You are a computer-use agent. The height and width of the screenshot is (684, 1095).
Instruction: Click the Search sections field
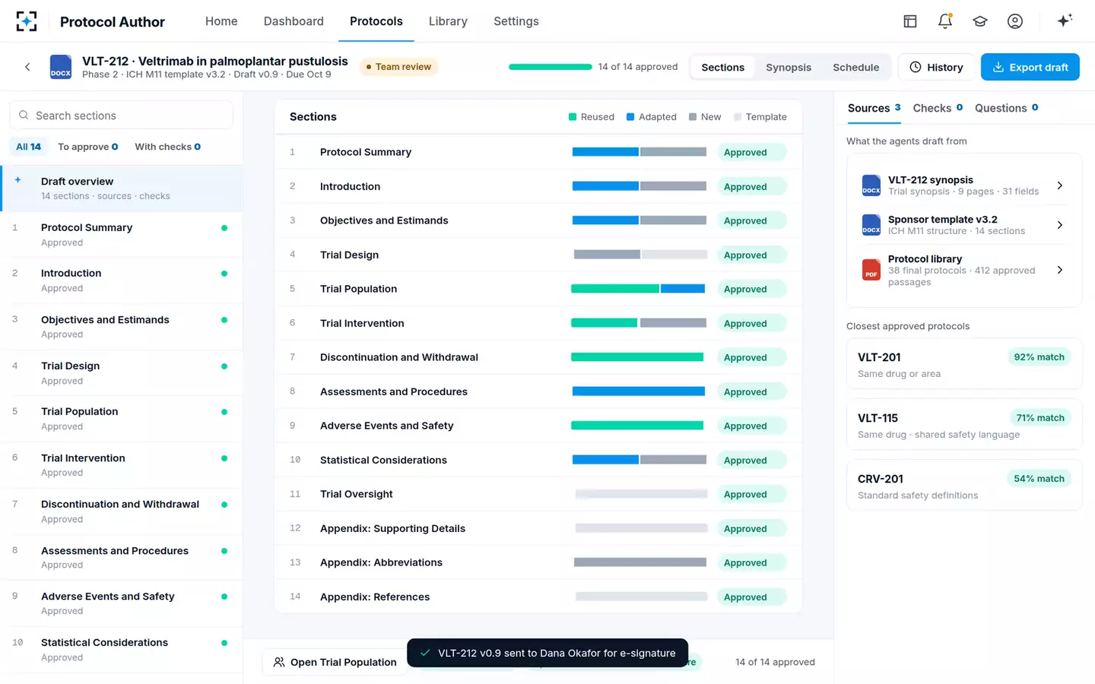point(122,116)
